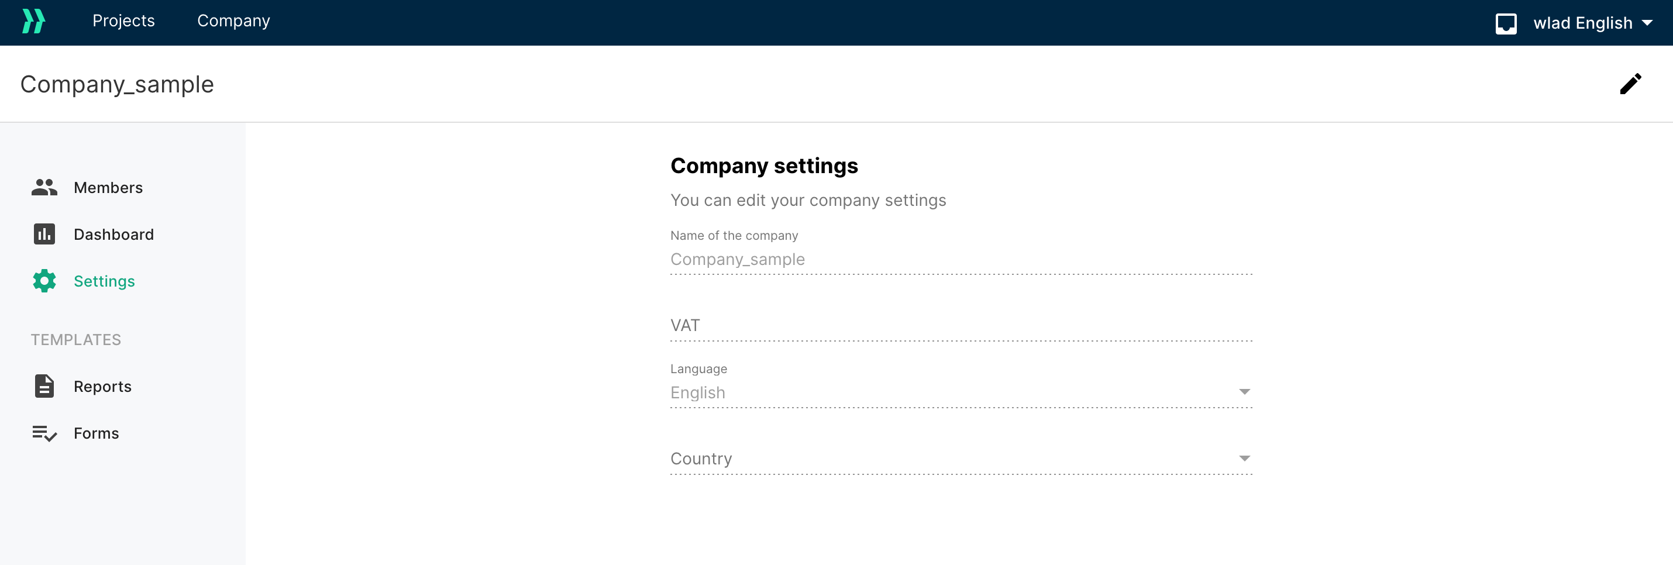This screenshot has height=565, width=1673.
Task: Click the Dashboard chart icon
Action: click(44, 235)
